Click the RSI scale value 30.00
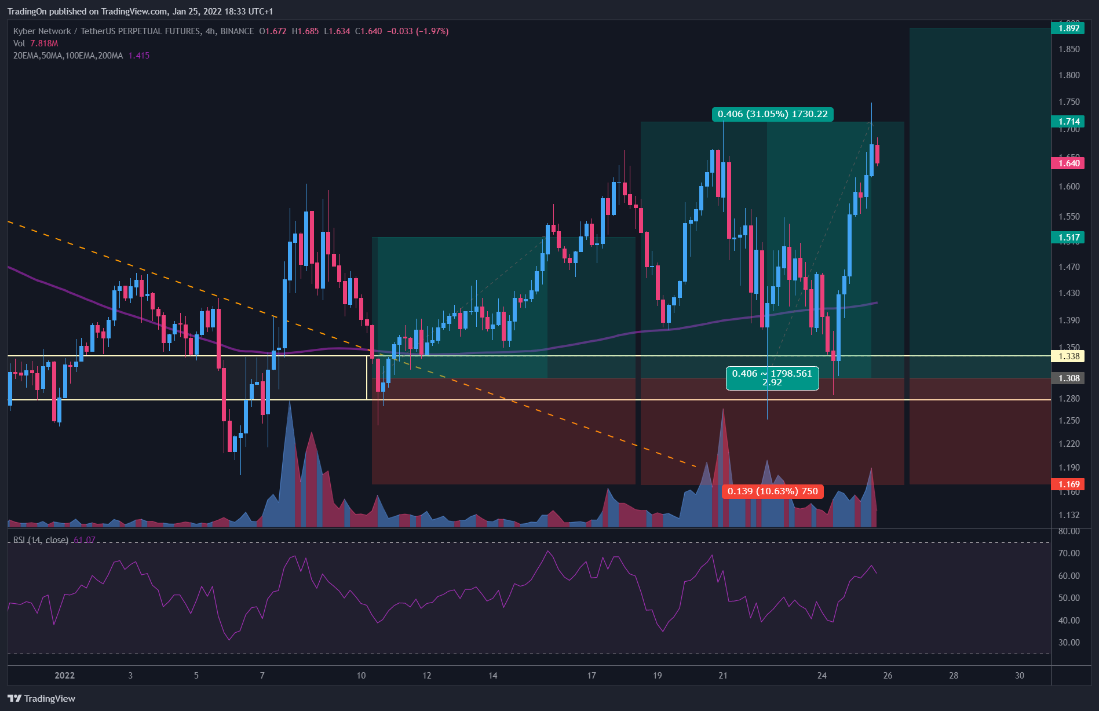 point(1069,643)
